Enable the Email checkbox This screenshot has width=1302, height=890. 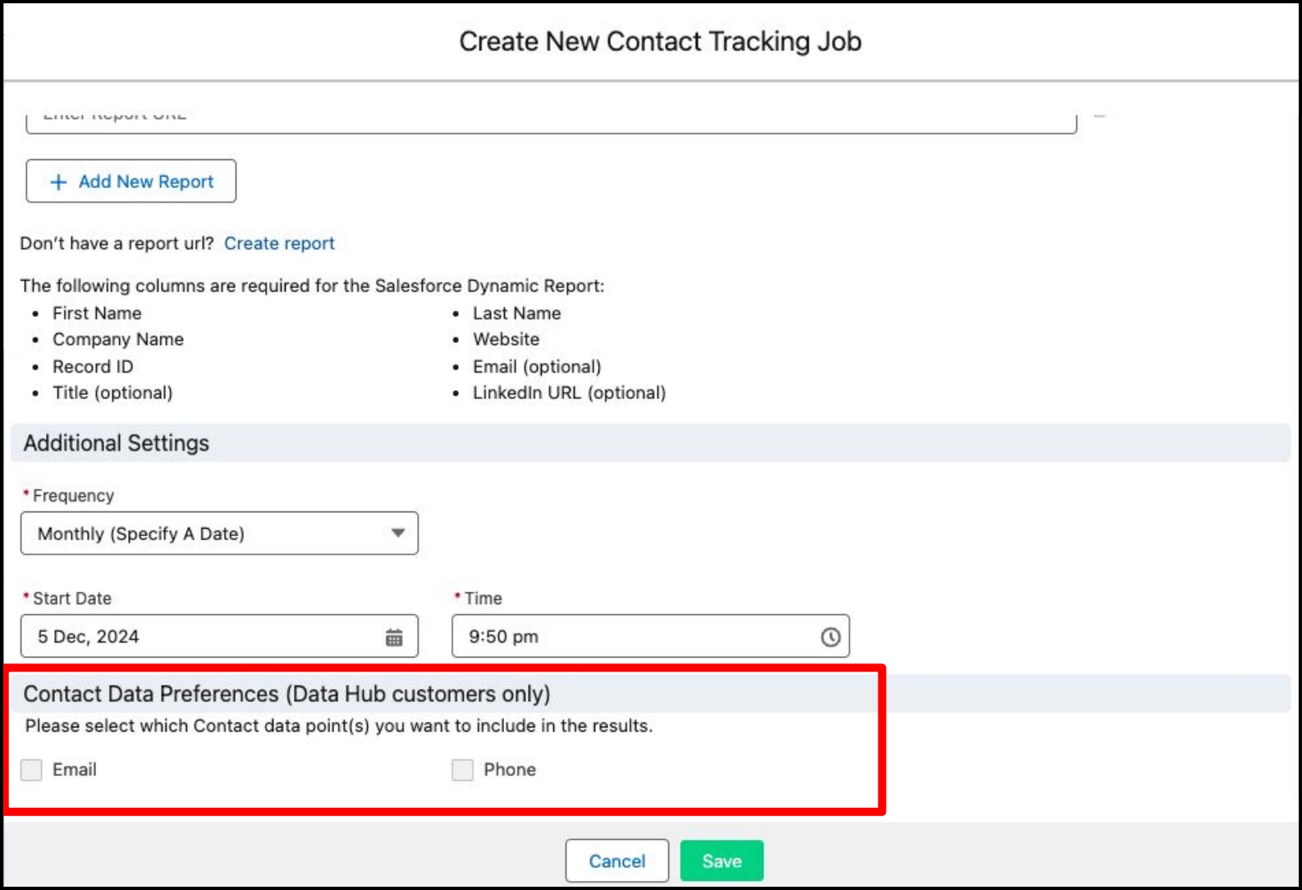point(31,770)
